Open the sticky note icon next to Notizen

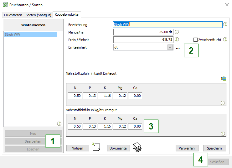pyautogui.click(x=96, y=147)
